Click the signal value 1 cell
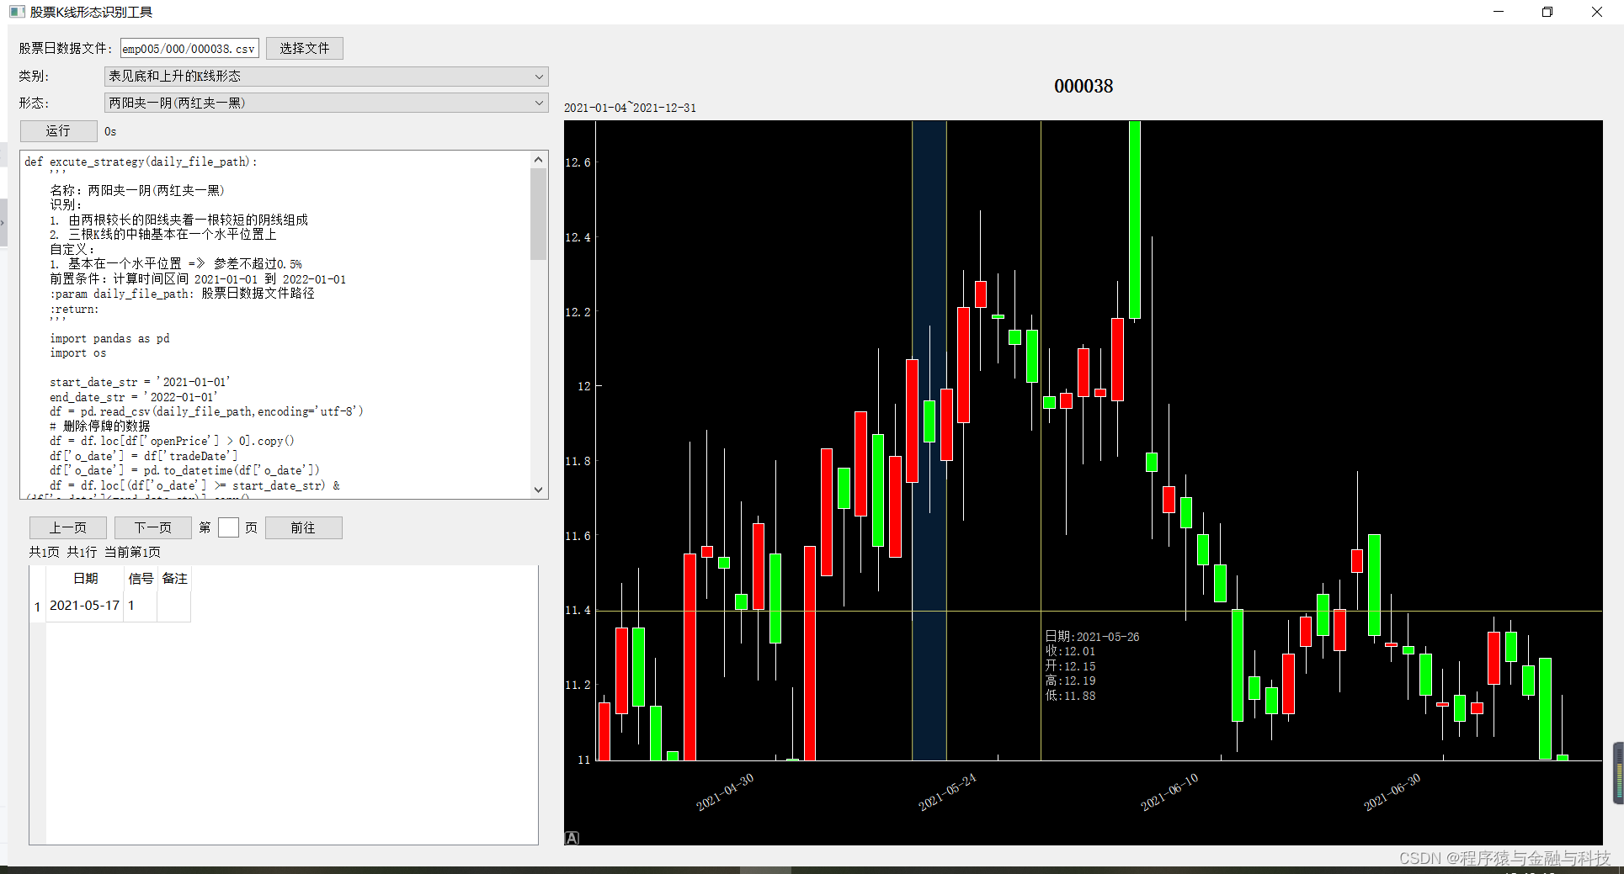This screenshot has width=1624, height=874. [x=141, y=606]
